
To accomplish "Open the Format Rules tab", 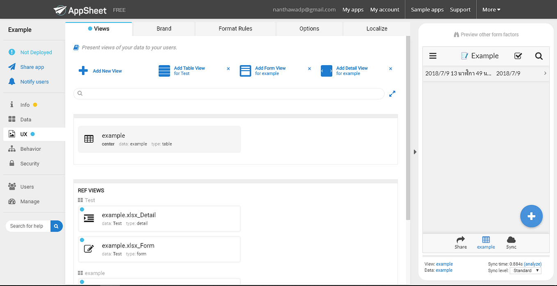I will pyautogui.click(x=235, y=29).
